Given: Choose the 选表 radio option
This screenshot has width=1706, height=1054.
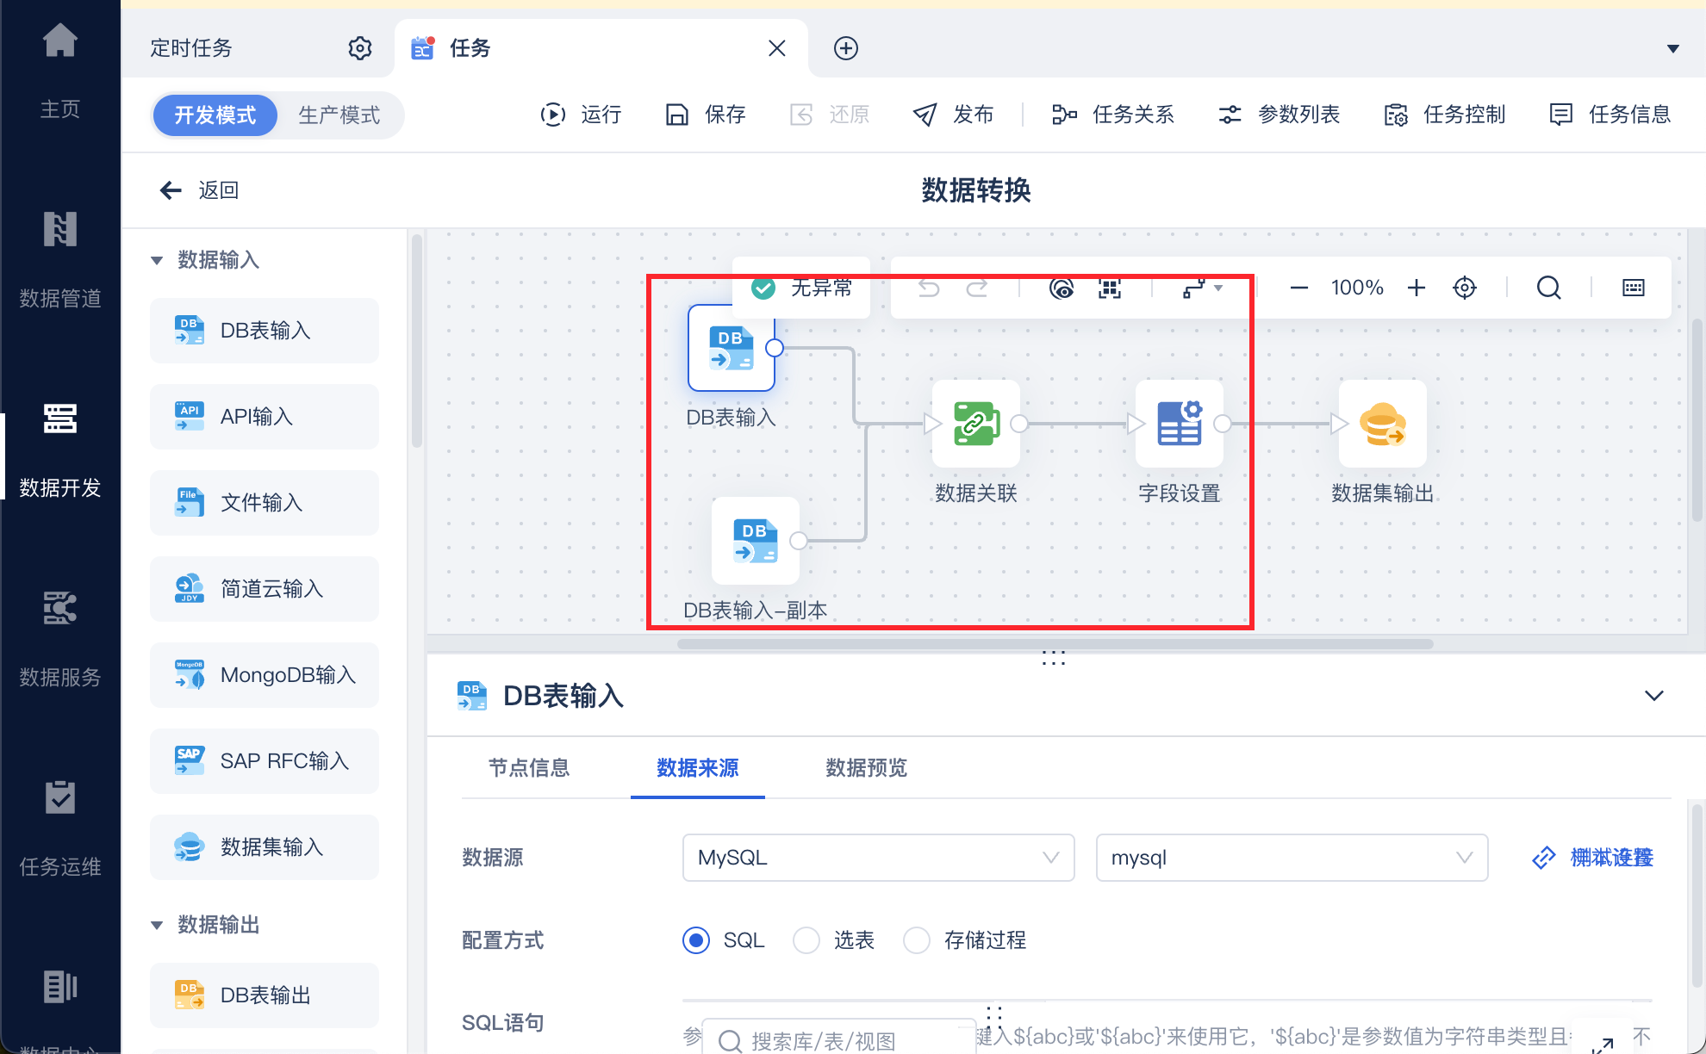Looking at the screenshot, I should pyautogui.click(x=806, y=940).
